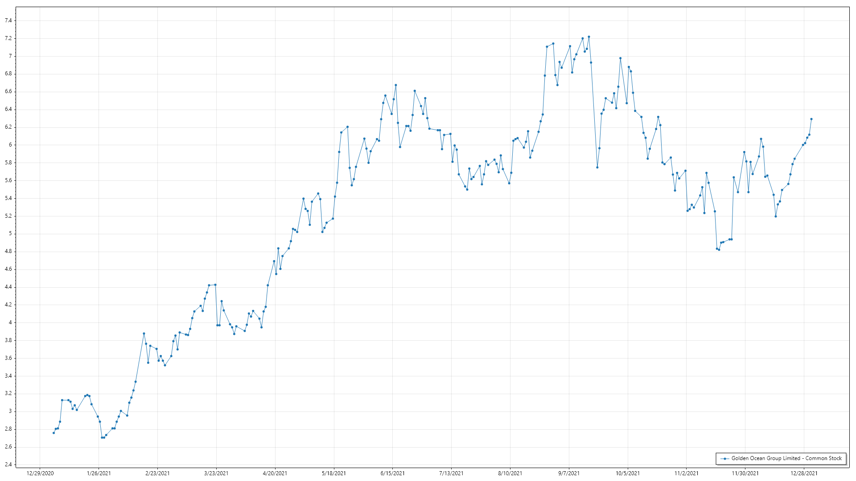Click the legend line marker icon

click(725, 459)
